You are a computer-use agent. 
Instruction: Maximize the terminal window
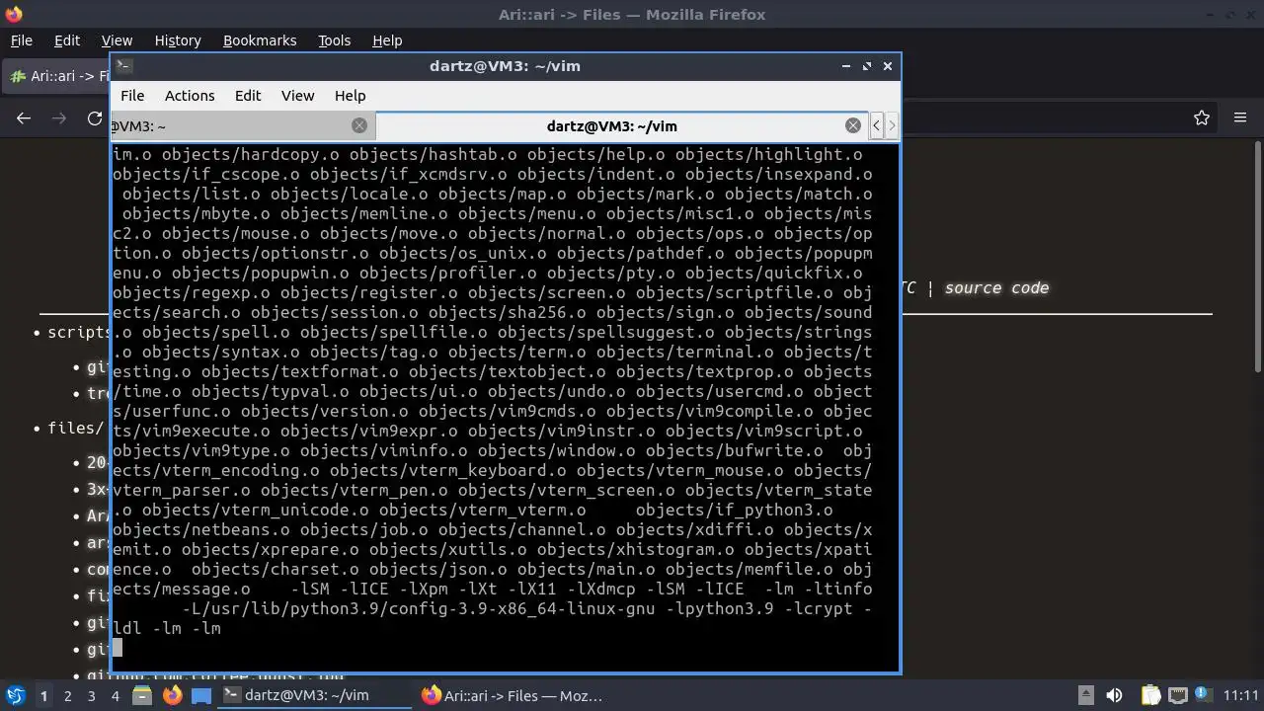click(867, 66)
